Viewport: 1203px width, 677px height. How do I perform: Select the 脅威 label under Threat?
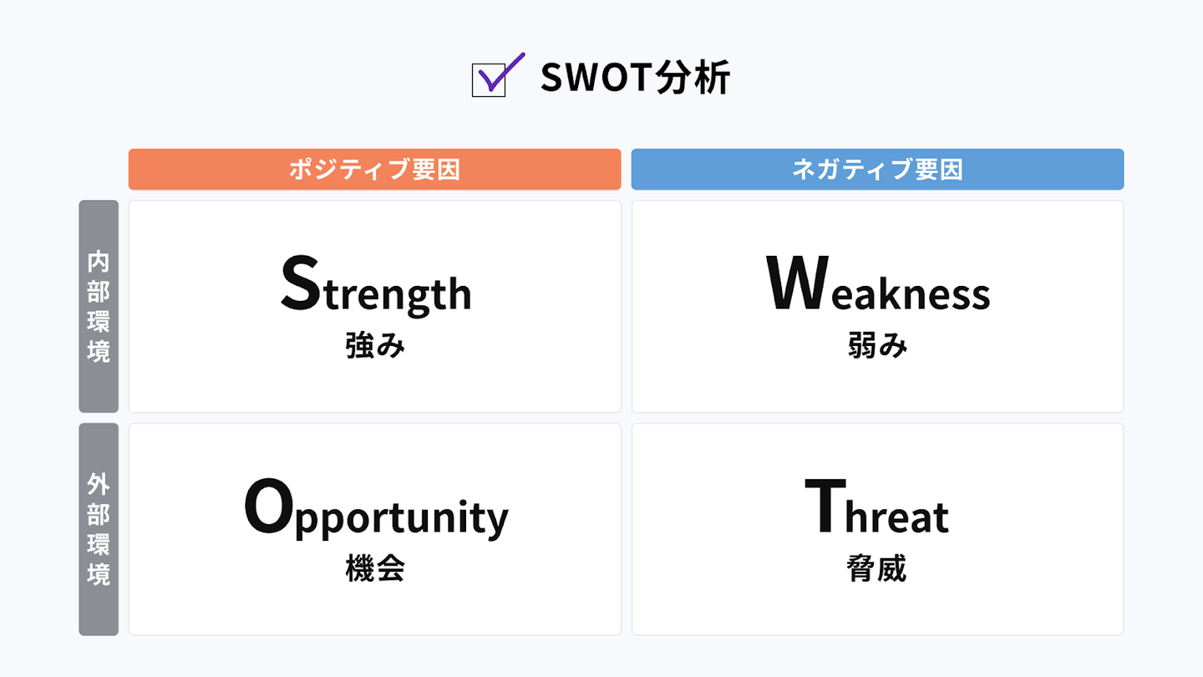877,569
